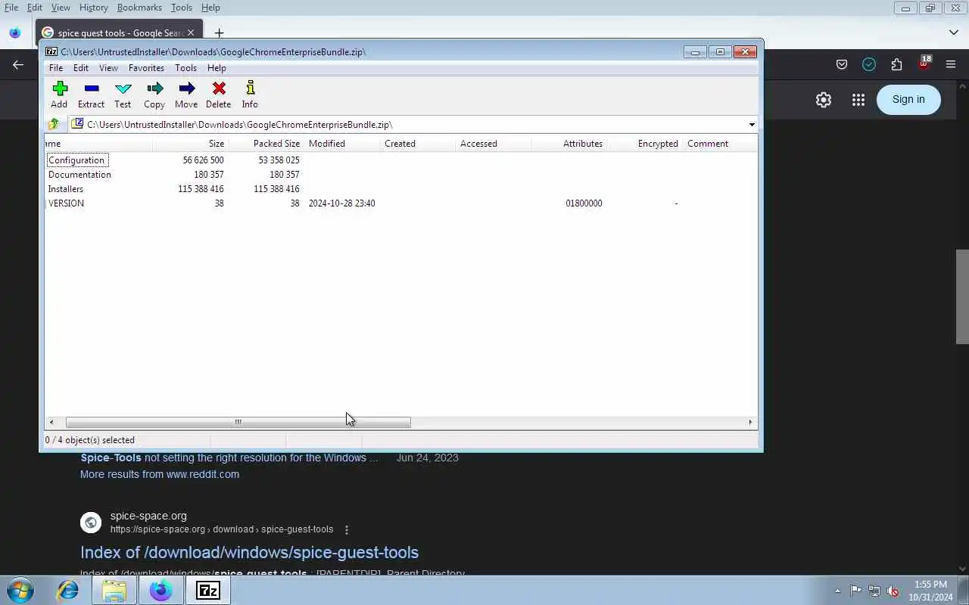
Task: Open a new Firefox tab
Action: coord(219,33)
